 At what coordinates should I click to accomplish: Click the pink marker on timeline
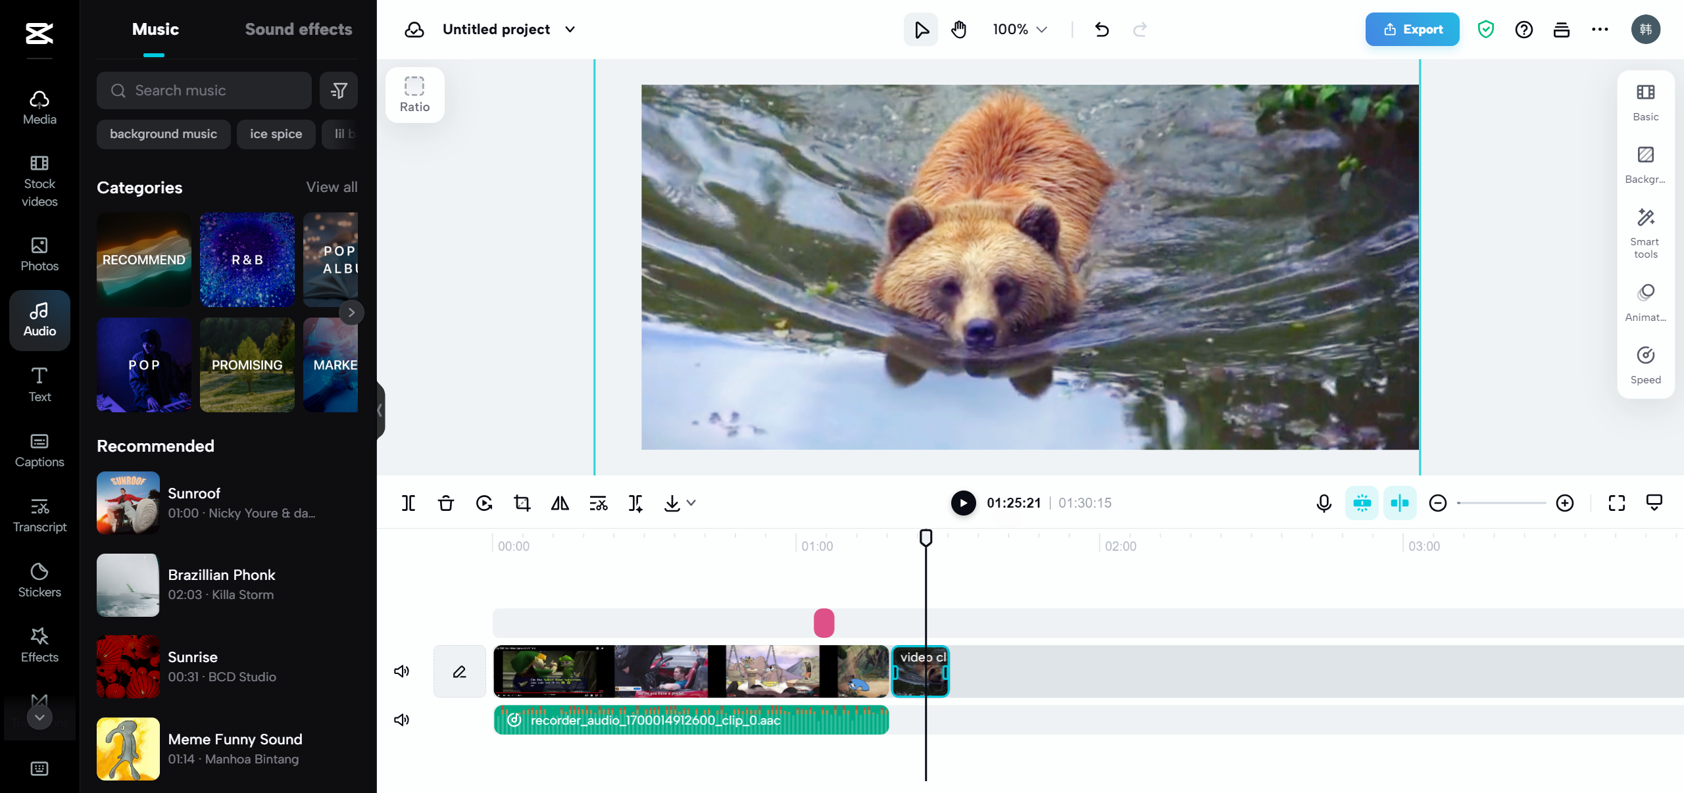click(824, 623)
